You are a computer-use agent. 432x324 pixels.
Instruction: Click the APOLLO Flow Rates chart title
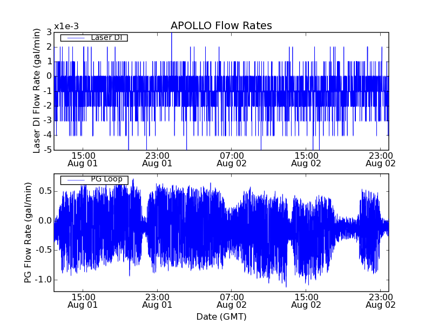click(x=221, y=26)
